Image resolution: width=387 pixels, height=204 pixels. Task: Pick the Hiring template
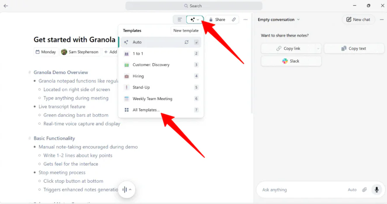tap(161, 76)
